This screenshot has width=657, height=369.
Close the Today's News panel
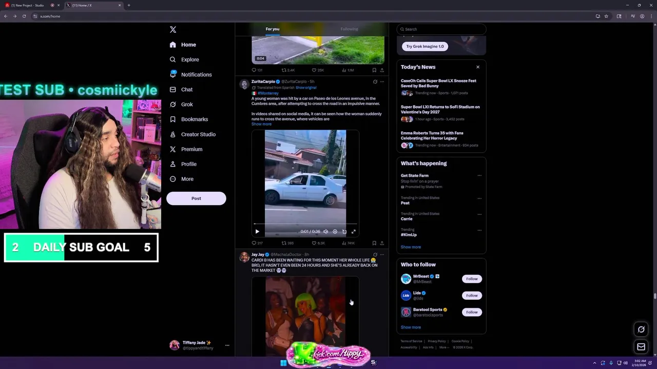[x=478, y=67]
